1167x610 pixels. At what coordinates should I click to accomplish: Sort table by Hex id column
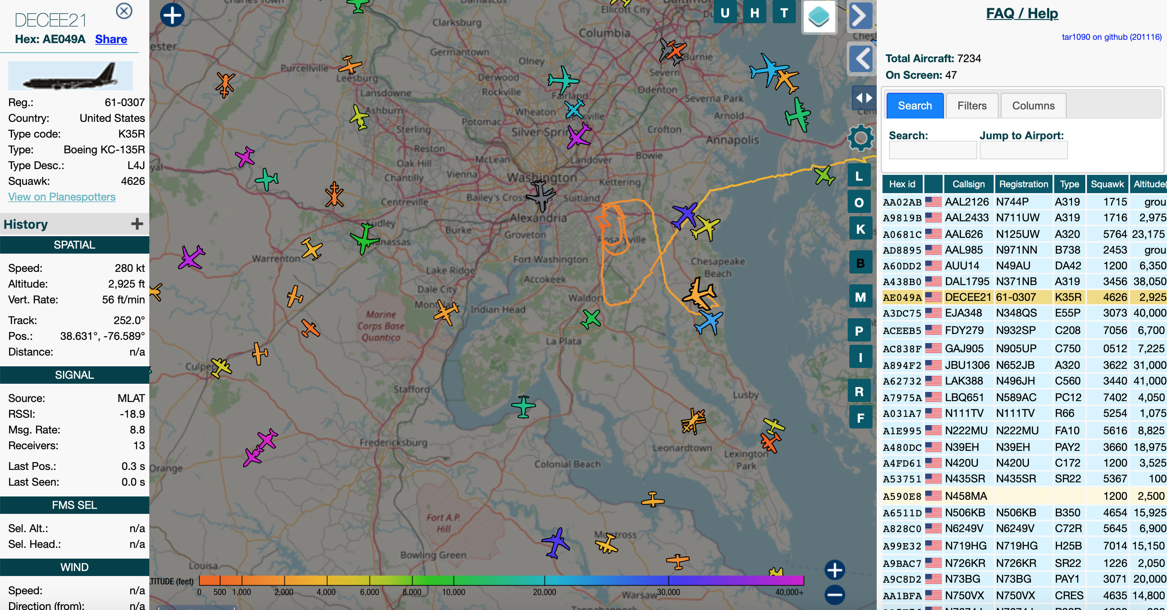click(x=902, y=184)
